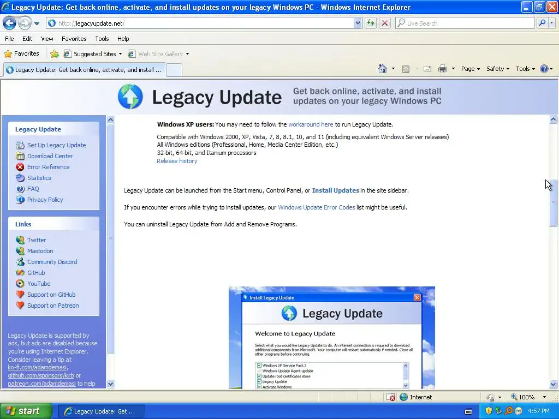The height and width of the screenshot is (419, 559).
Task: Open the ko-fi.com/adamdemasi link
Action: 37,367
